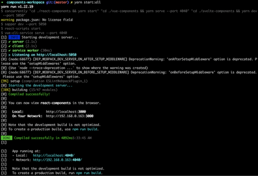Click 'DEP_WEBPACK_DEV_SERVER_ON_AFTER_SETUP_MIDDLEWARE' code
The height and width of the screenshot is (176, 258).
point(80,59)
